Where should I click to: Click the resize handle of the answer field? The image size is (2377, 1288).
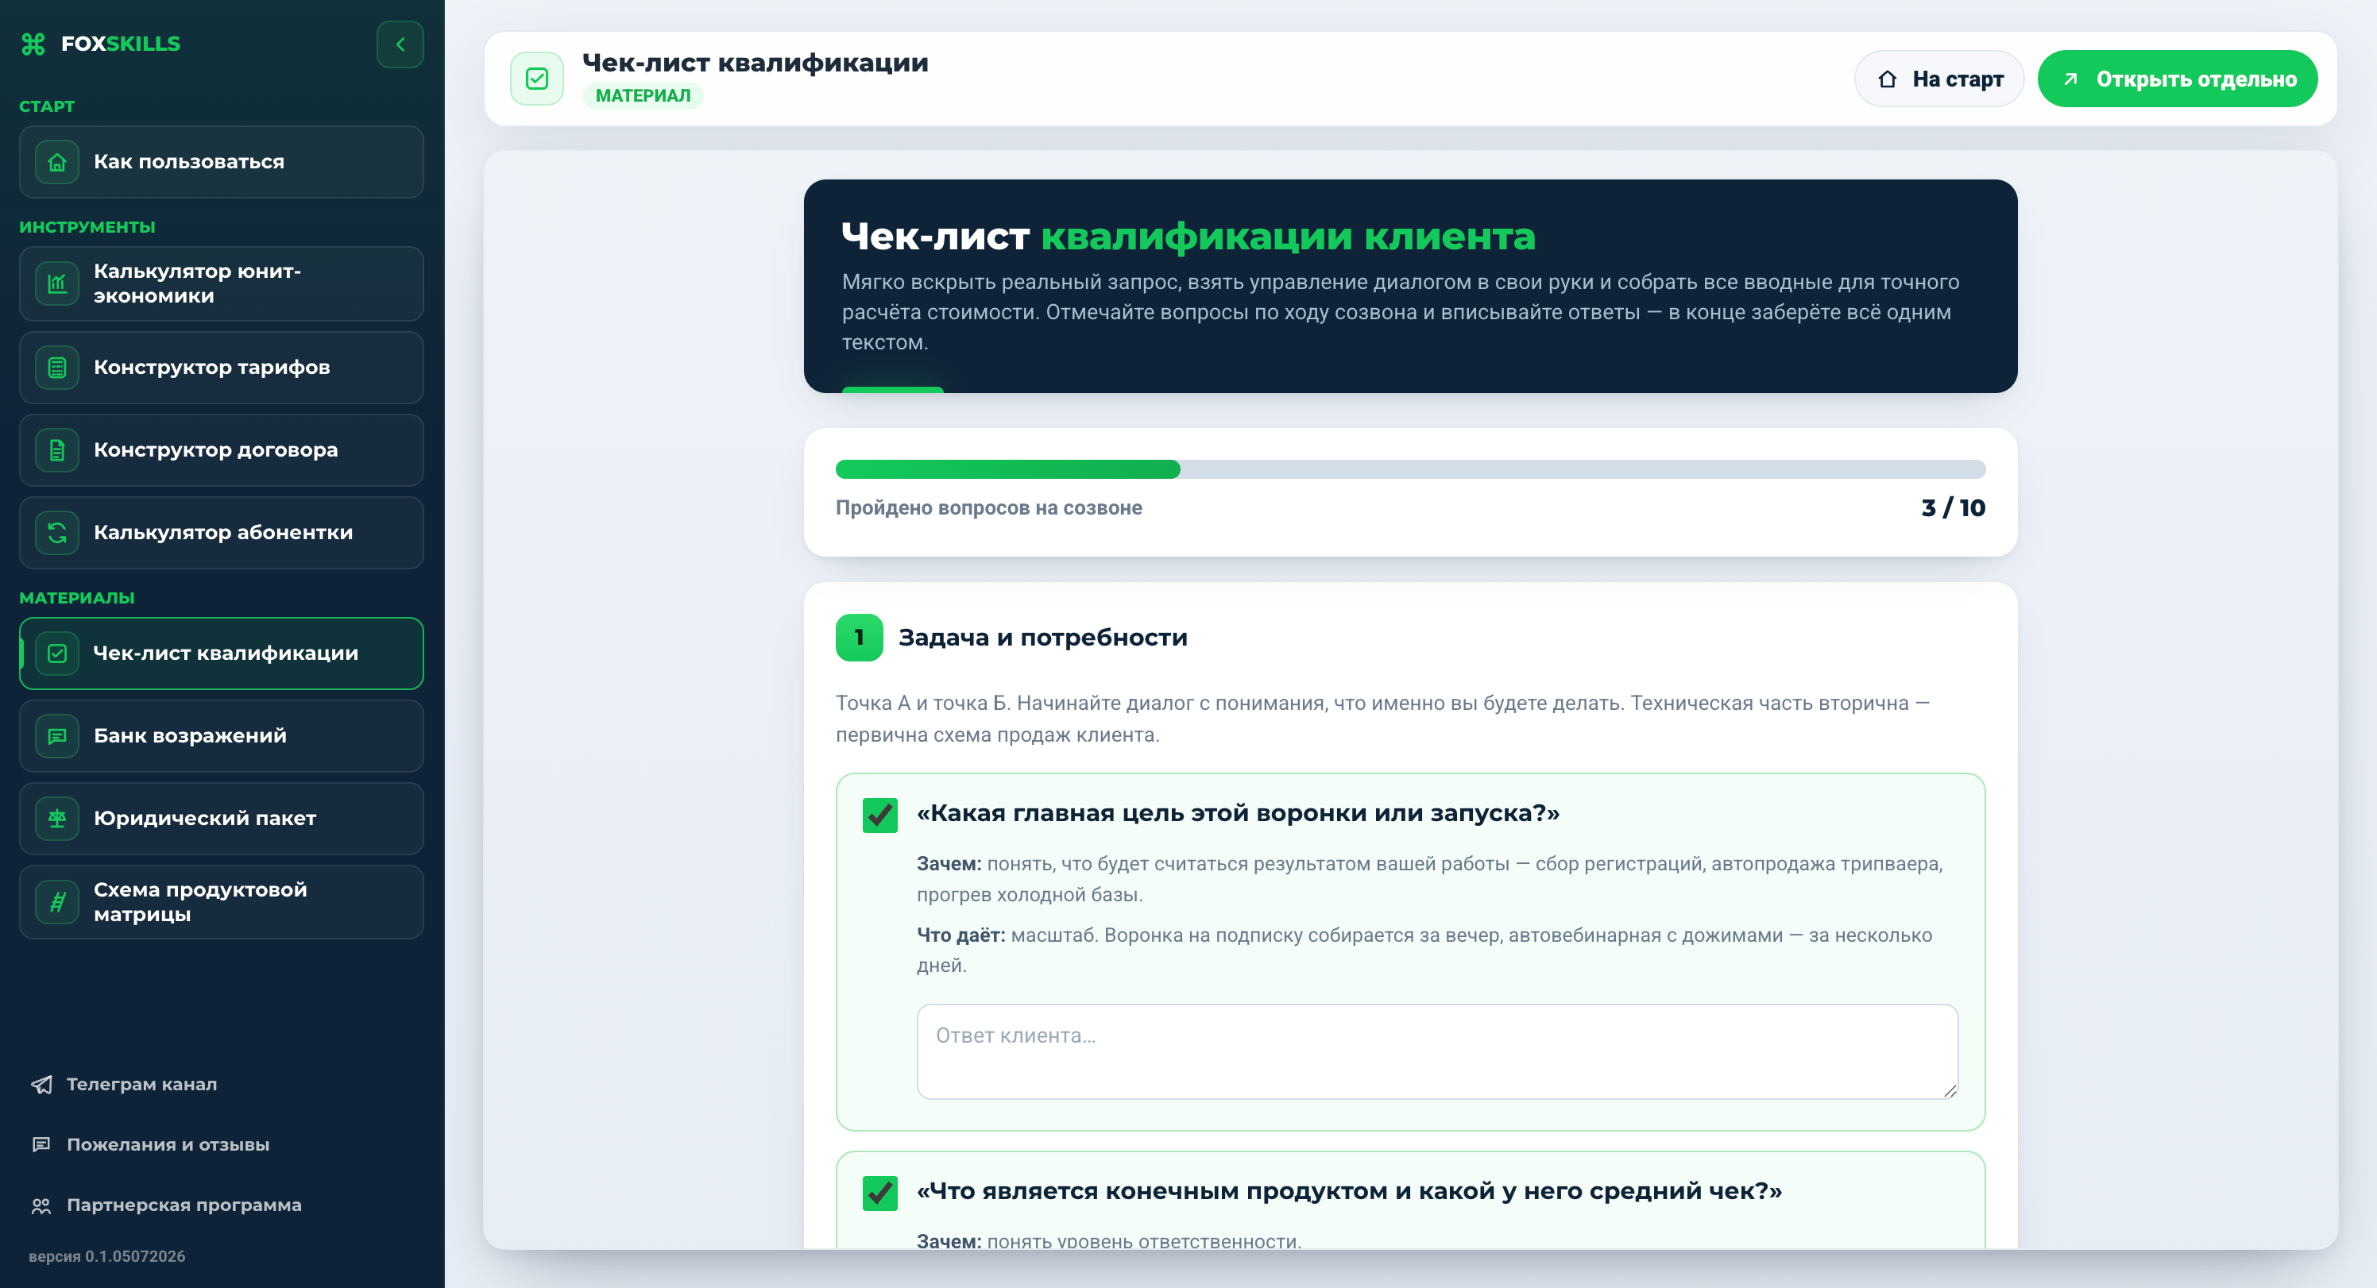tap(1949, 1090)
